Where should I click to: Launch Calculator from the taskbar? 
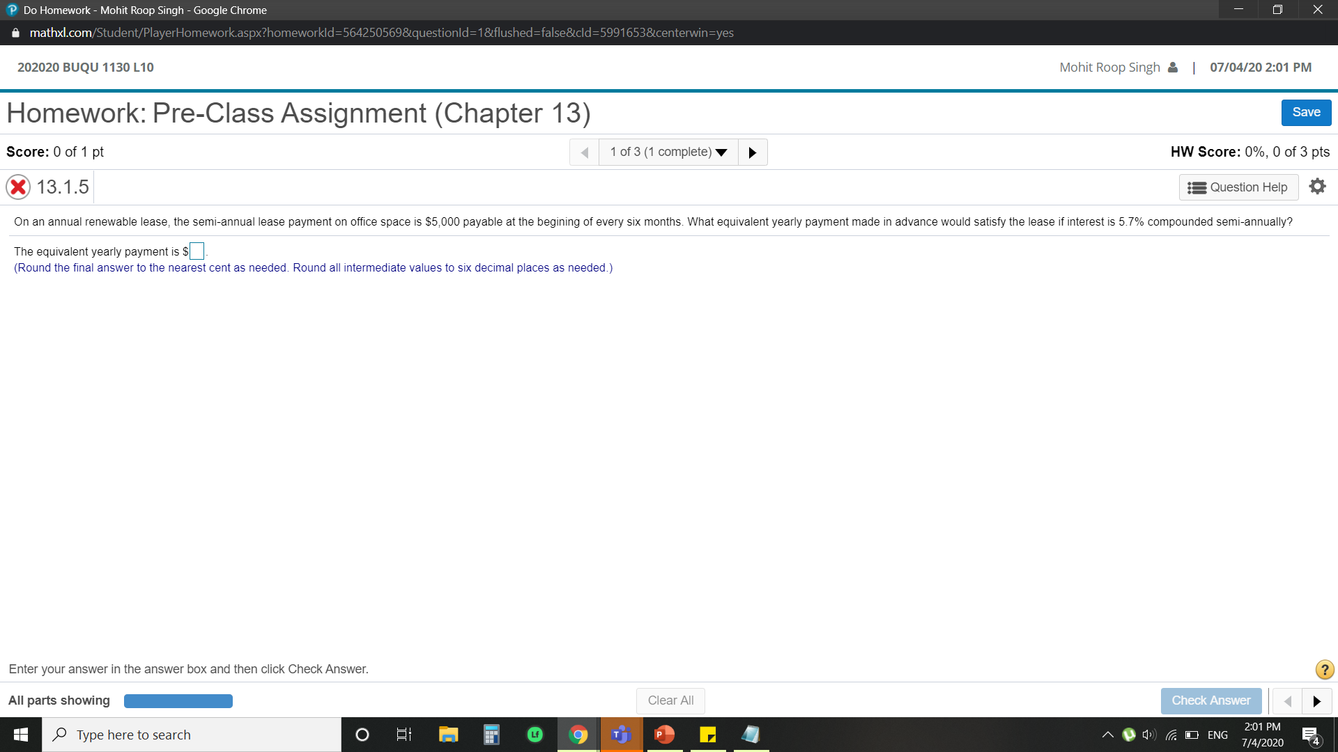[x=491, y=735]
